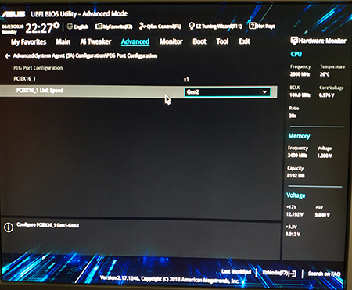The image size is (352, 290).
Task: Open the Tool tab
Action: (x=222, y=41)
